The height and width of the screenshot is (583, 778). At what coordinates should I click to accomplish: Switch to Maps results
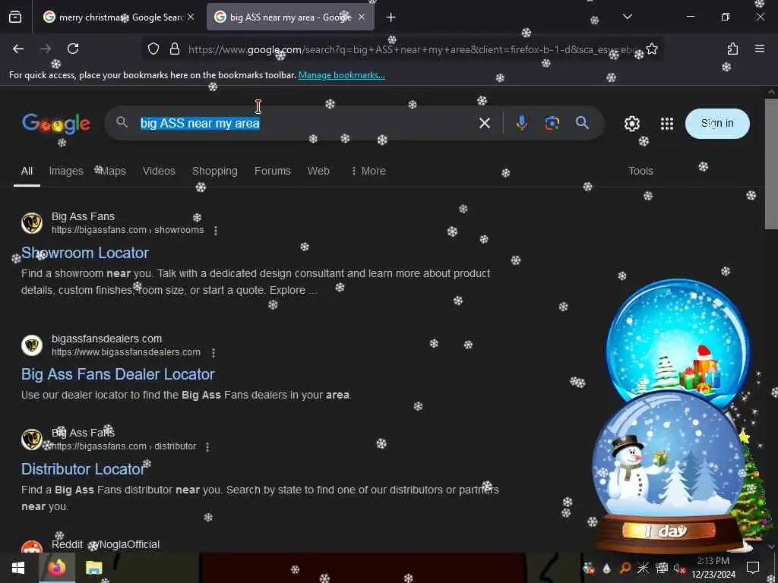click(112, 171)
